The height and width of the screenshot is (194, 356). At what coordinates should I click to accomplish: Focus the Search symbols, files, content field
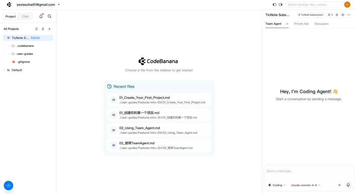click(314, 5)
